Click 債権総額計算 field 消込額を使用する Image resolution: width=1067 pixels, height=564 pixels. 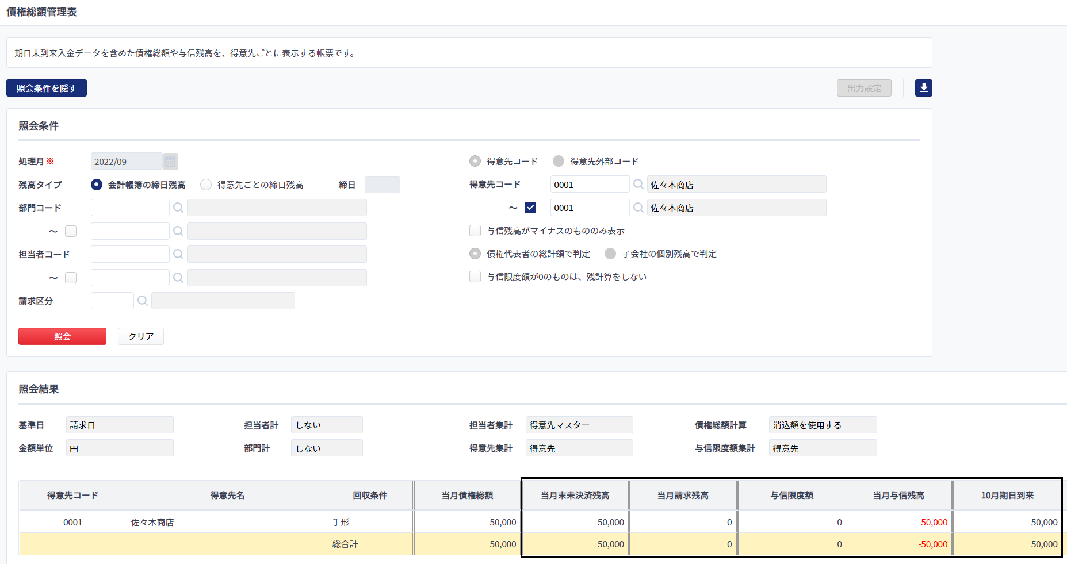click(823, 425)
